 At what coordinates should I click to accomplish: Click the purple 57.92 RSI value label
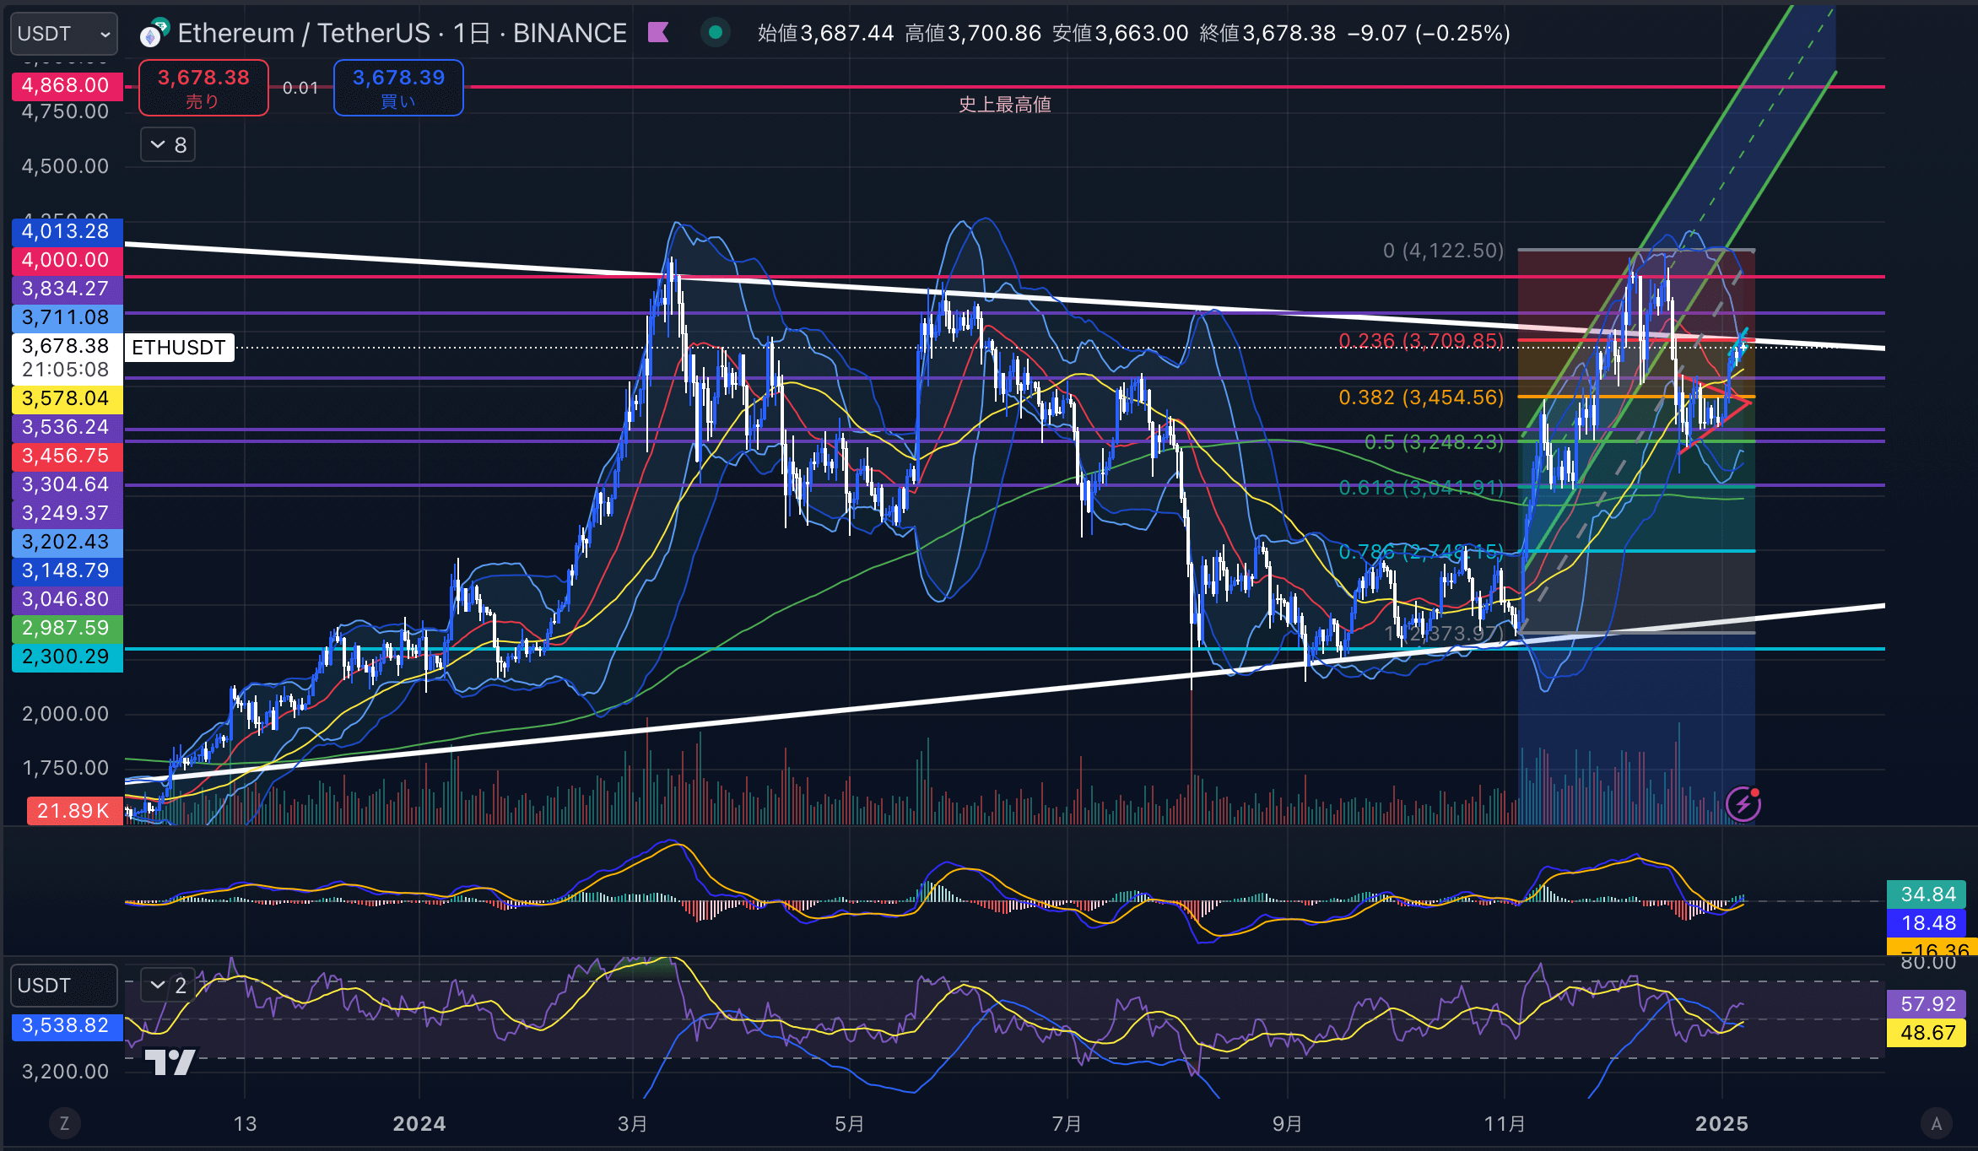pyautogui.click(x=1927, y=1004)
